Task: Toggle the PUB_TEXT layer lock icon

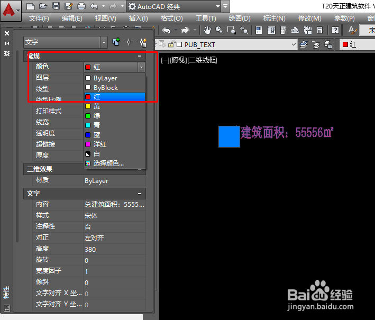Action: 171,44
